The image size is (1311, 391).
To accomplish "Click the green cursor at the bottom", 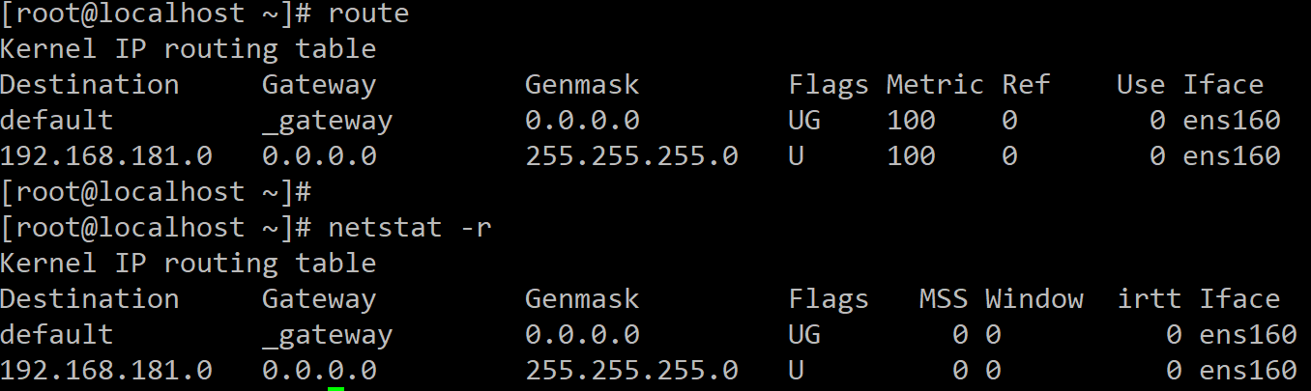I will [x=336, y=389].
